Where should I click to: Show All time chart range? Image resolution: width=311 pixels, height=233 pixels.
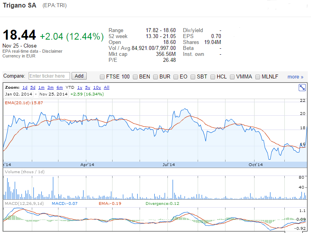click(x=107, y=87)
